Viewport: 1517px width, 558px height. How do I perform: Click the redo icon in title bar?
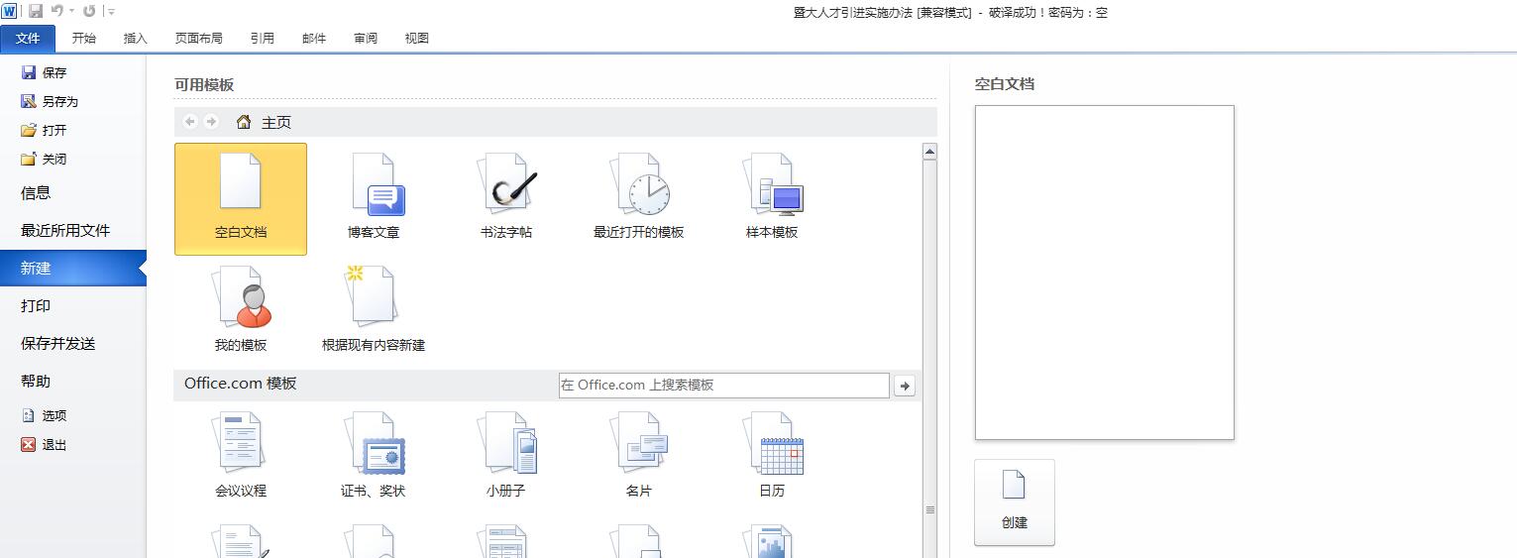pyautogui.click(x=89, y=11)
